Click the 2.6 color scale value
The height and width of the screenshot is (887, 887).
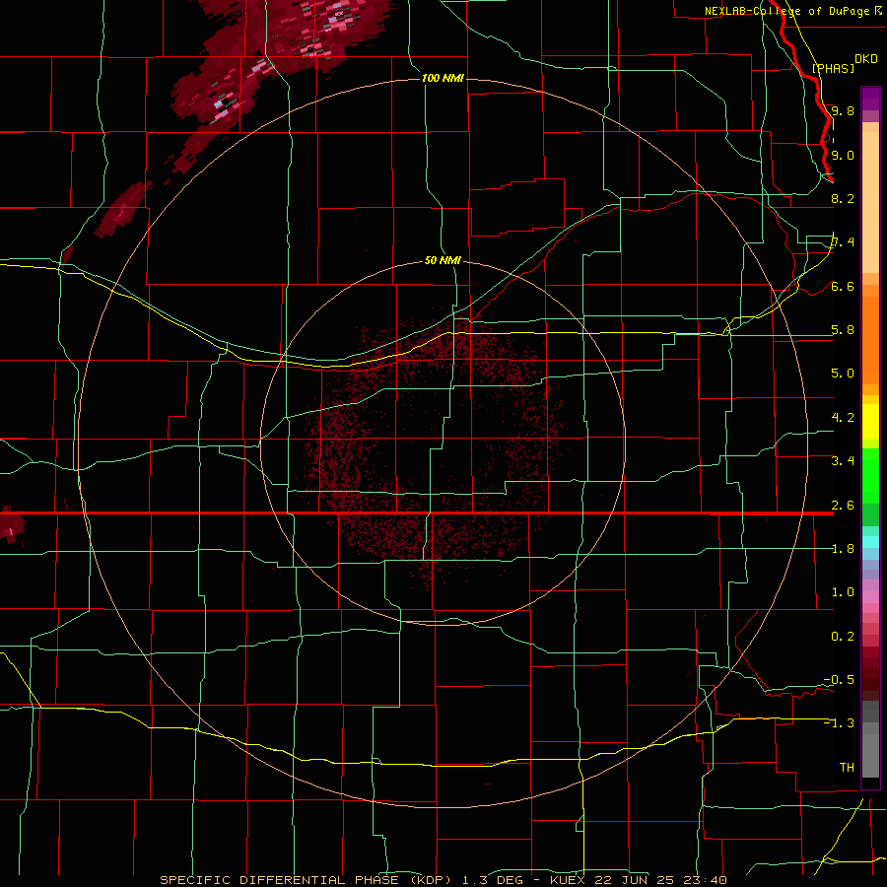(x=843, y=506)
